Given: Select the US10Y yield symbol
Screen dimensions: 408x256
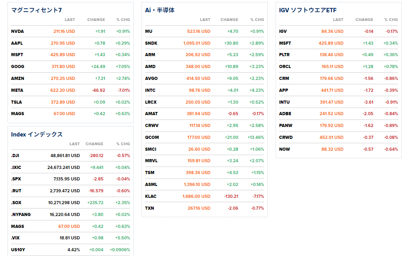Looking at the screenshot, I should (18, 250).
